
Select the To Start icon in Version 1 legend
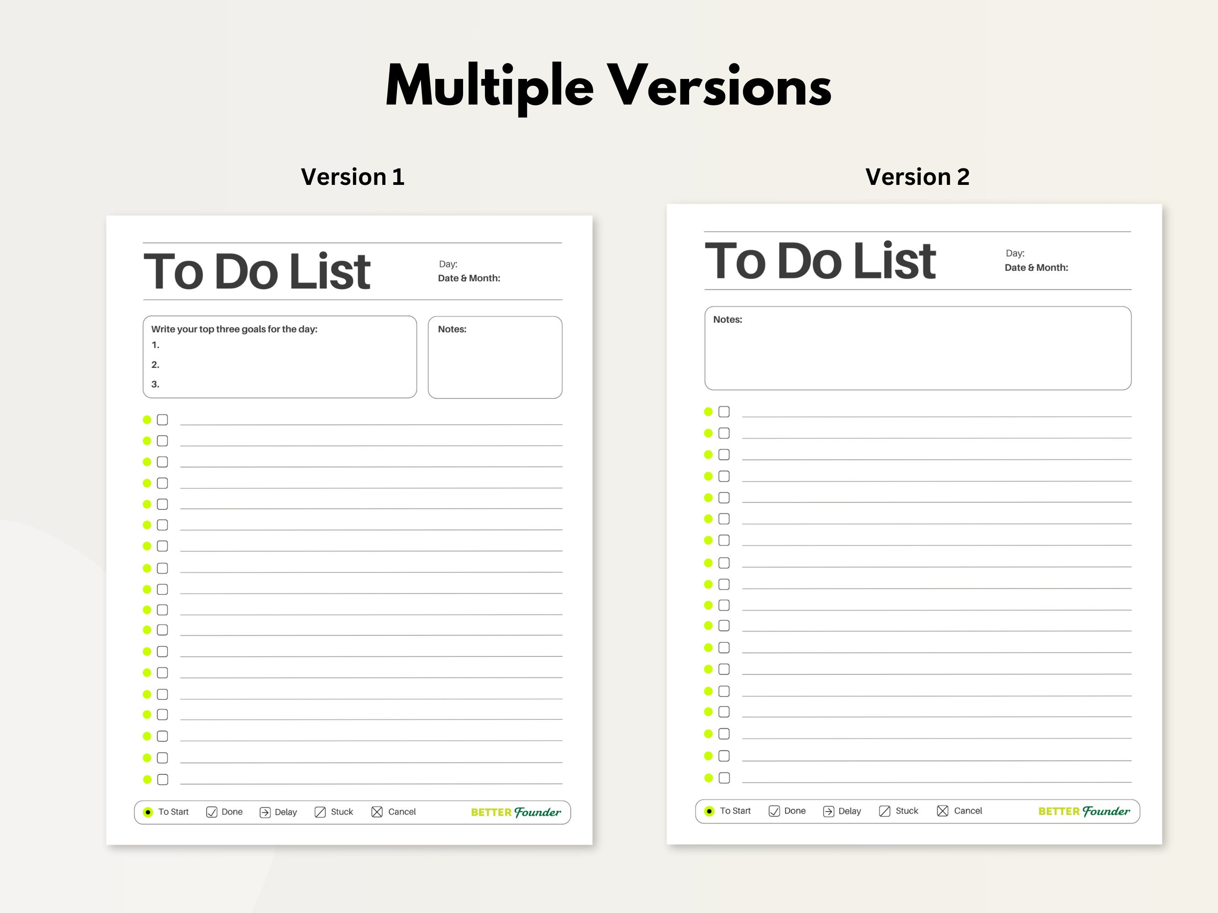tap(149, 812)
